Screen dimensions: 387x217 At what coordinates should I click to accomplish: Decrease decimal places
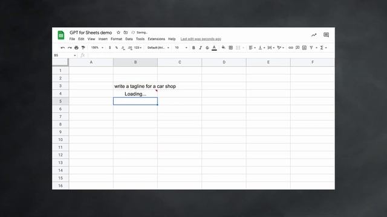pos(123,48)
